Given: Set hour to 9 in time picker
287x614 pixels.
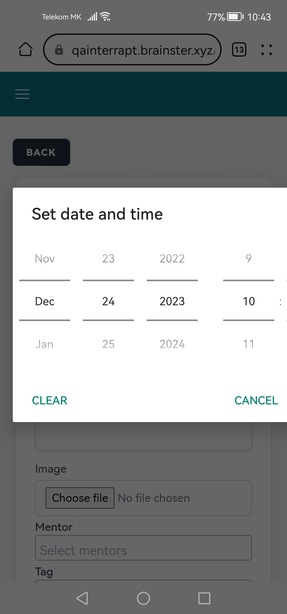Looking at the screenshot, I should click(x=249, y=259).
